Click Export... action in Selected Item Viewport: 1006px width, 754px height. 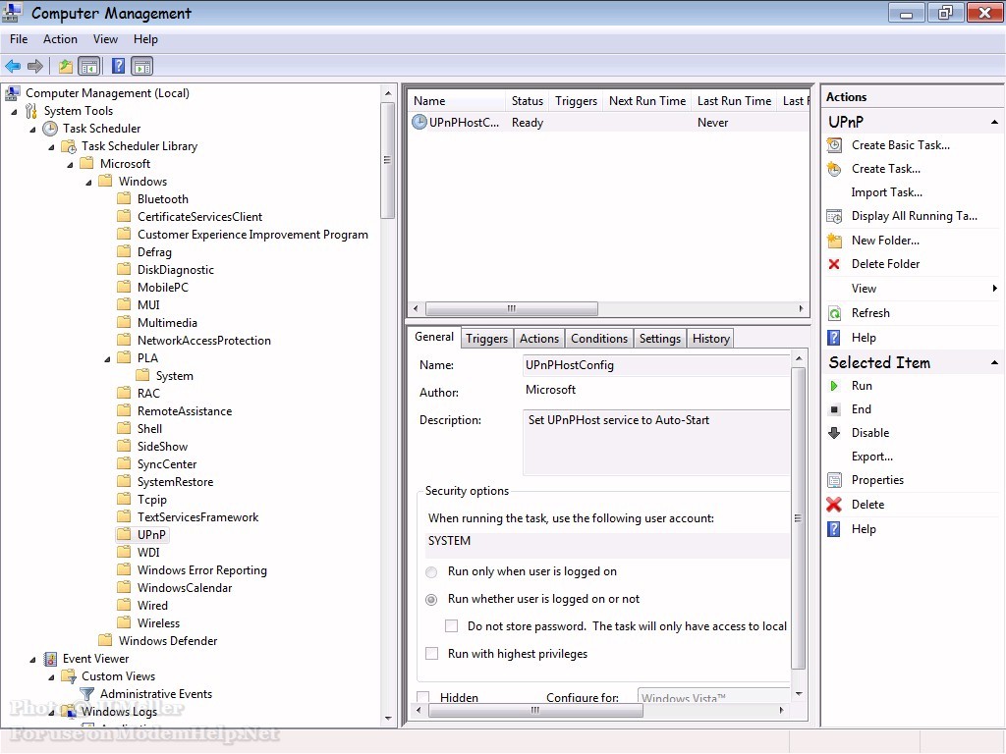(872, 457)
